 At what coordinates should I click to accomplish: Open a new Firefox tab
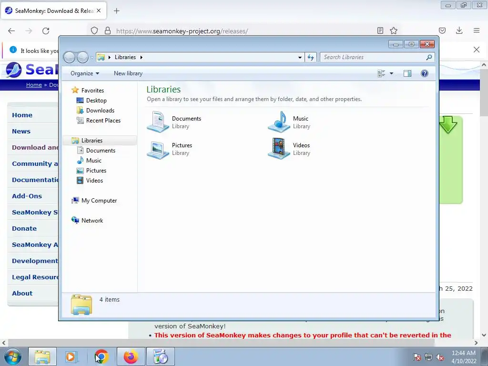116,11
